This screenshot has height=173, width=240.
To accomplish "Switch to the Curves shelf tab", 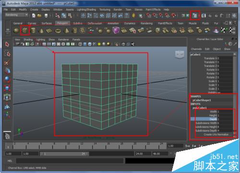I will tap(32, 23).
